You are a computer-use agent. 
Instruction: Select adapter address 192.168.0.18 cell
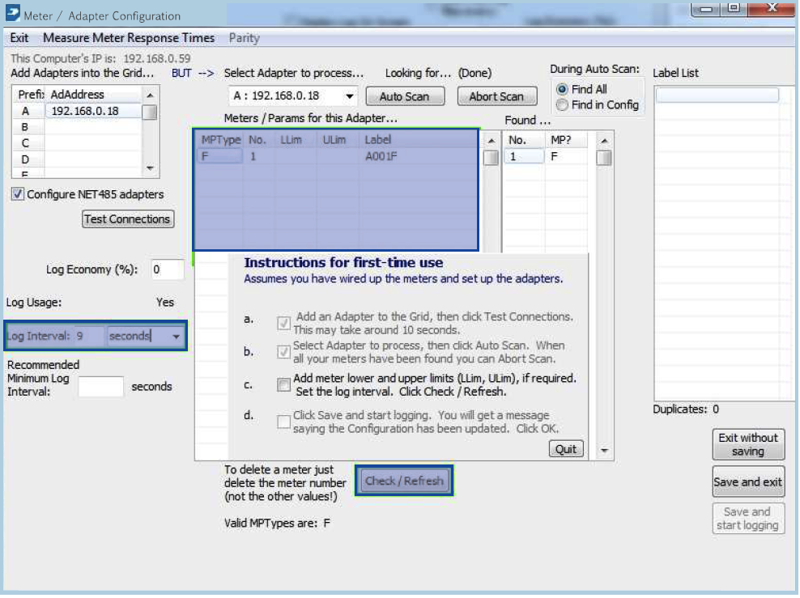point(91,112)
